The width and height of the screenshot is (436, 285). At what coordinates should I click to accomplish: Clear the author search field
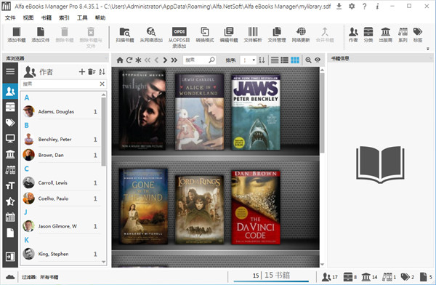pos(102,84)
